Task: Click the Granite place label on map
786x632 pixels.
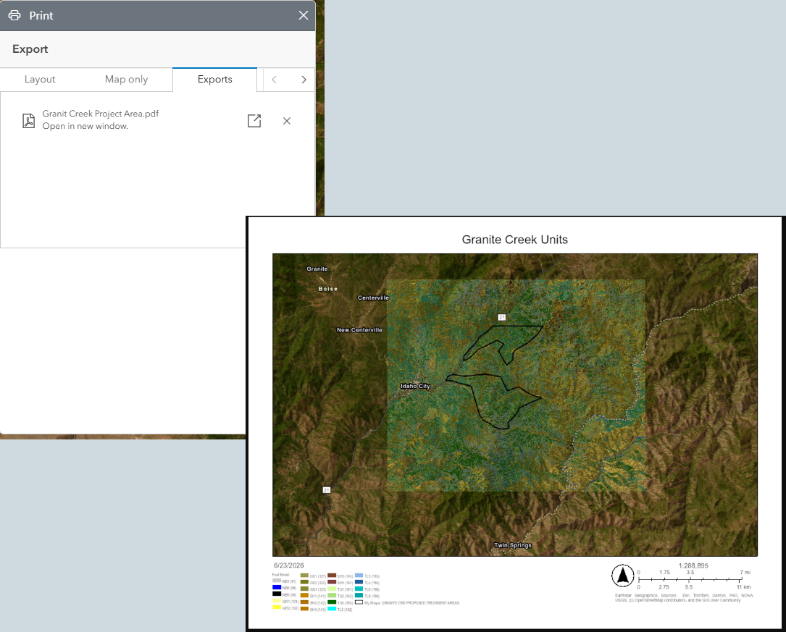Action: [x=317, y=269]
